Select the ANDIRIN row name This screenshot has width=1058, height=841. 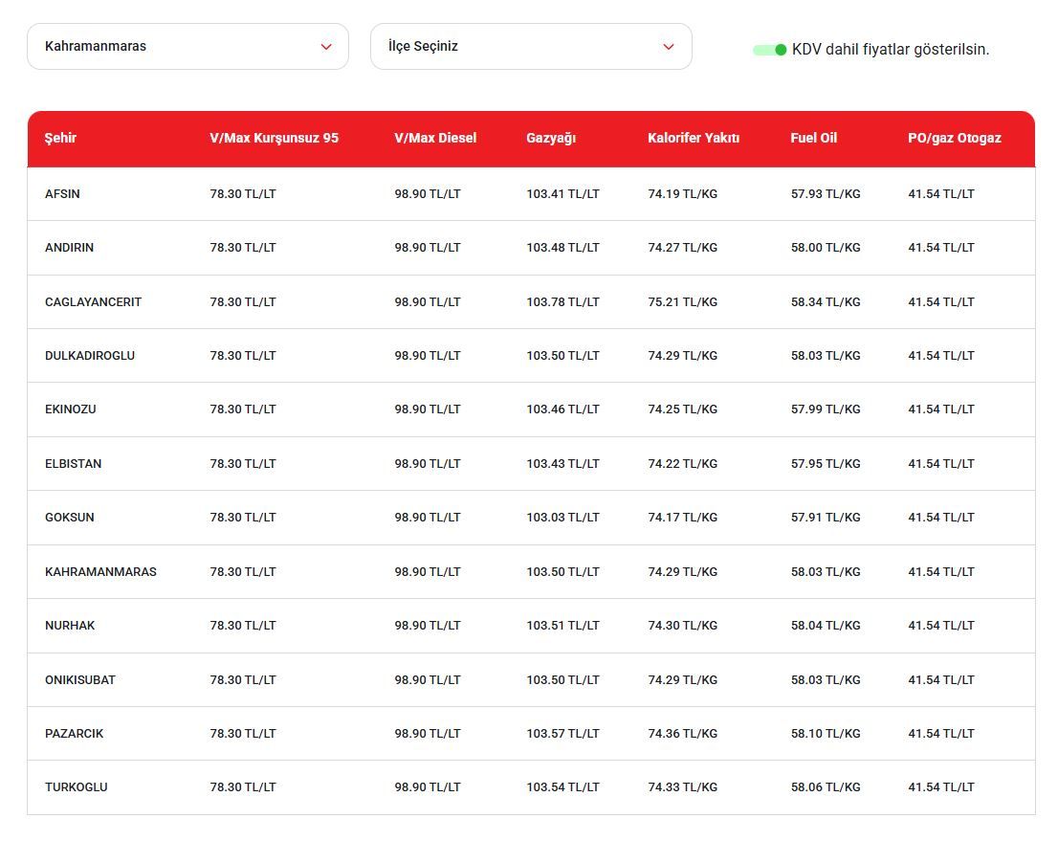[70, 248]
